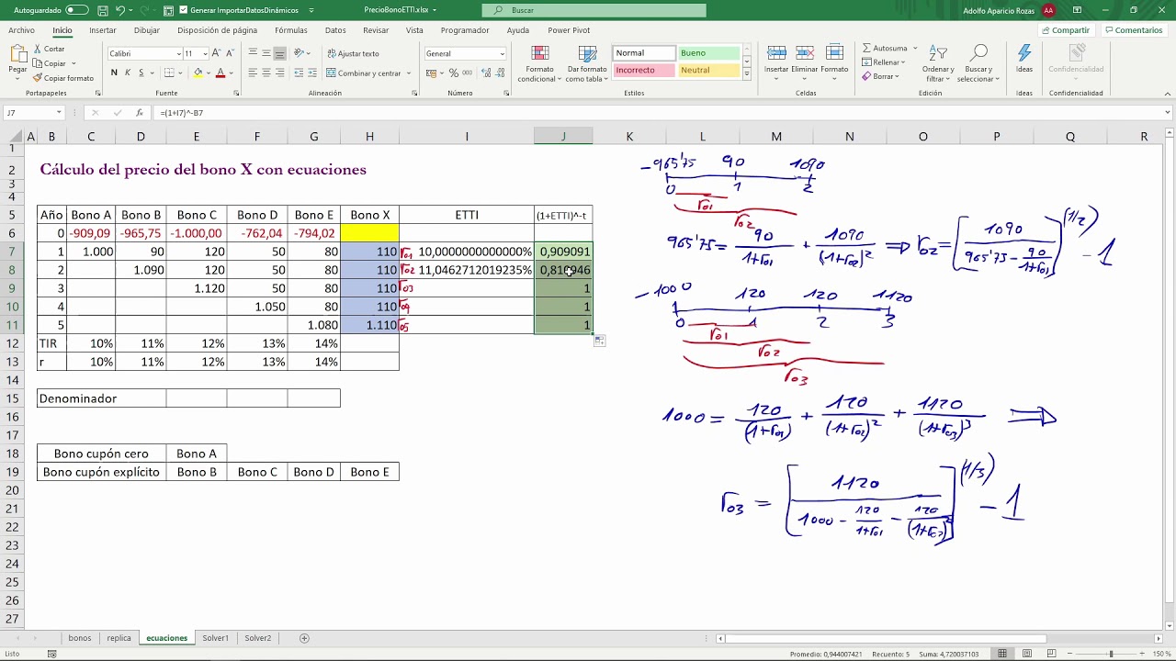The height and width of the screenshot is (661, 1176).
Task: Click the Eliminar cells icon
Action: (805, 53)
